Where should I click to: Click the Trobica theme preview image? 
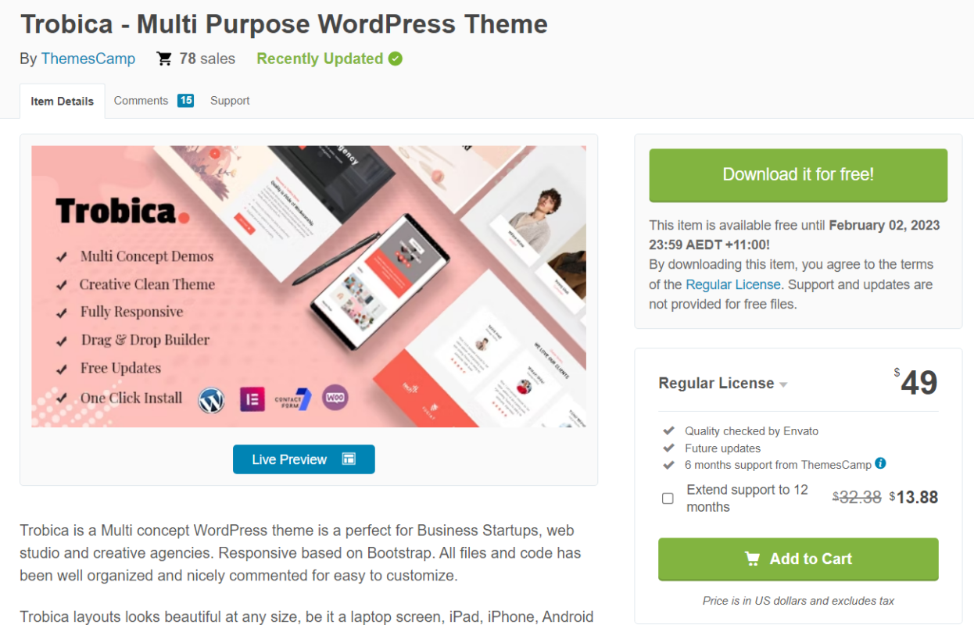pyautogui.click(x=308, y=286)
